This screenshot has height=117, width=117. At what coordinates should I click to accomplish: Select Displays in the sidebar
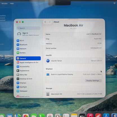point(21,83)
